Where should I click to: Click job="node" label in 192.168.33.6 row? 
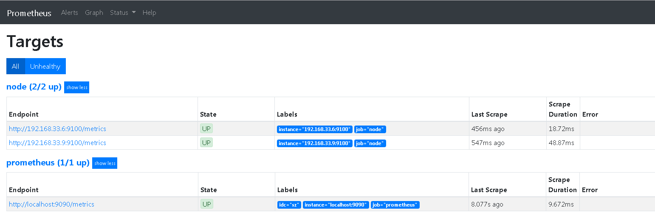(370, 129)
